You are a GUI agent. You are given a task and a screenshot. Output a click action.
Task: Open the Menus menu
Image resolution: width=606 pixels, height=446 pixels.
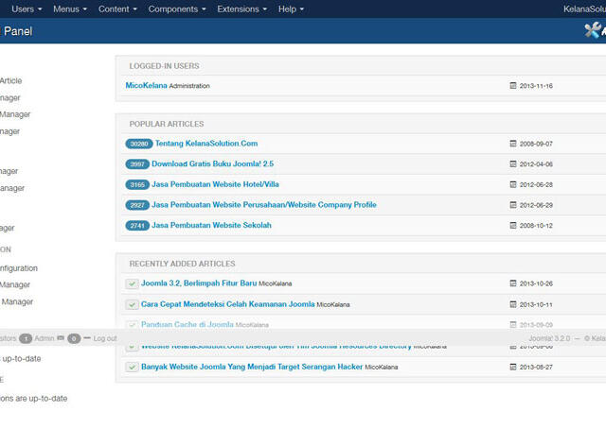(70, 9)
